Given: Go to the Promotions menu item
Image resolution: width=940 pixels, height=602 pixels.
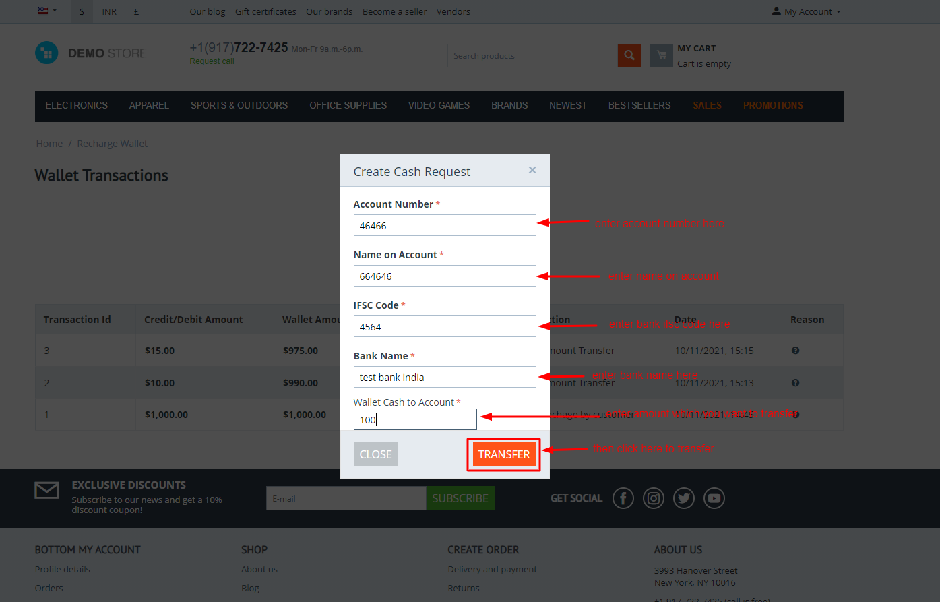Looking at the screenshot, I should pos(773,106).
